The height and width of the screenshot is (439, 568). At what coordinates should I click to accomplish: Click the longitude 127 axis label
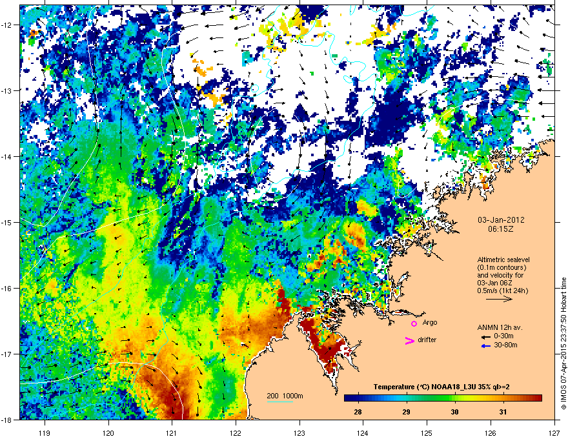pyautogui.click(x=554, y=433)
